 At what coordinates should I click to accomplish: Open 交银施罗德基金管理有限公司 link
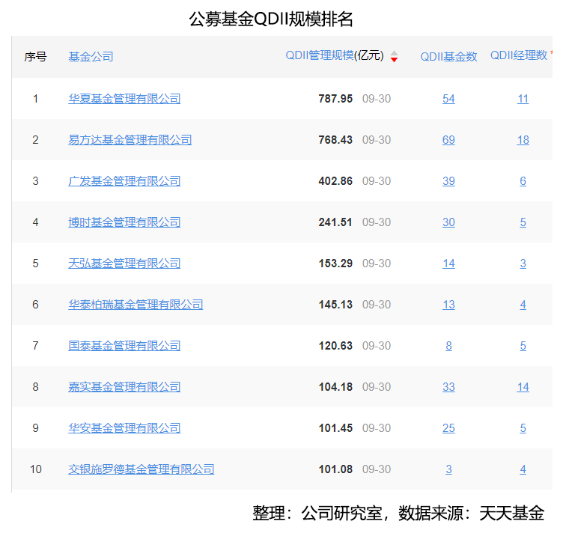[141, 469]
